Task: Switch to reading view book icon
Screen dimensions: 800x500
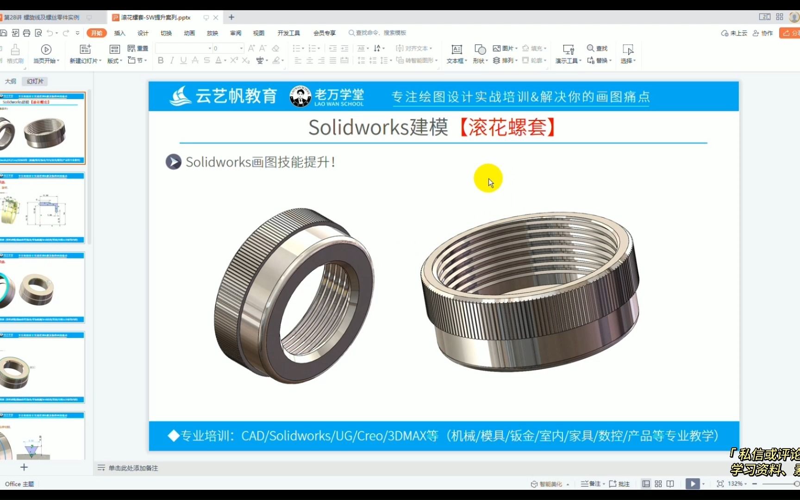Action: pyautogui.click(x=670, y=484)
